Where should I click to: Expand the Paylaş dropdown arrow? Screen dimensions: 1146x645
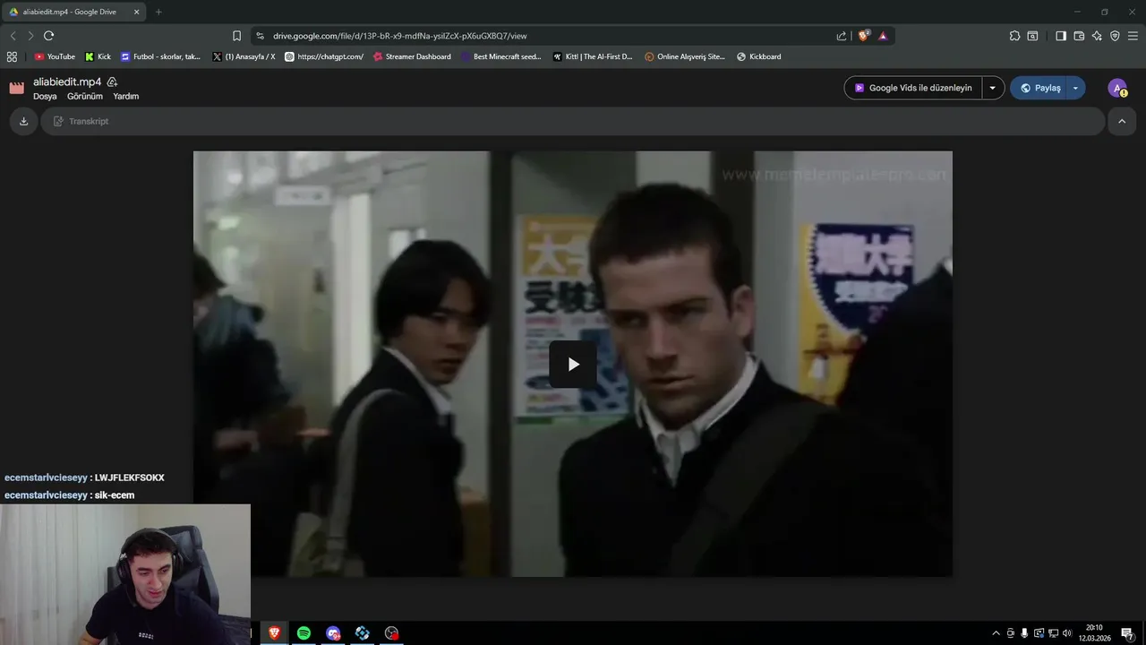1075,88
